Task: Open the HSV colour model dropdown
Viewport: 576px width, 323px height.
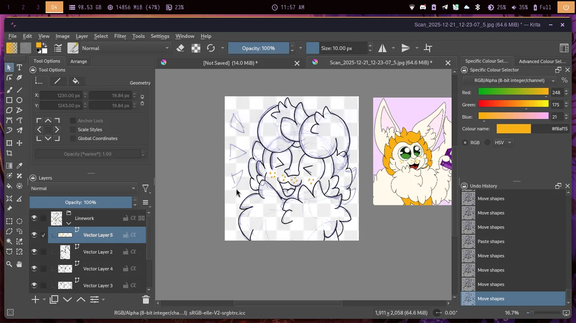Action: click(x=503, y=143)
